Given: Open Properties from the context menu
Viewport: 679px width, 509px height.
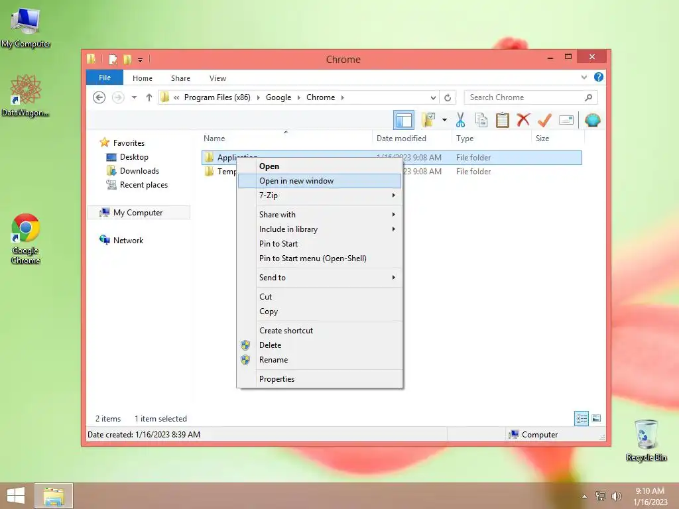Looking at the screenshot, I should tap(320, 378).
